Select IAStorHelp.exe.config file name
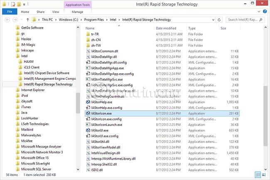 tap(107, 108)
